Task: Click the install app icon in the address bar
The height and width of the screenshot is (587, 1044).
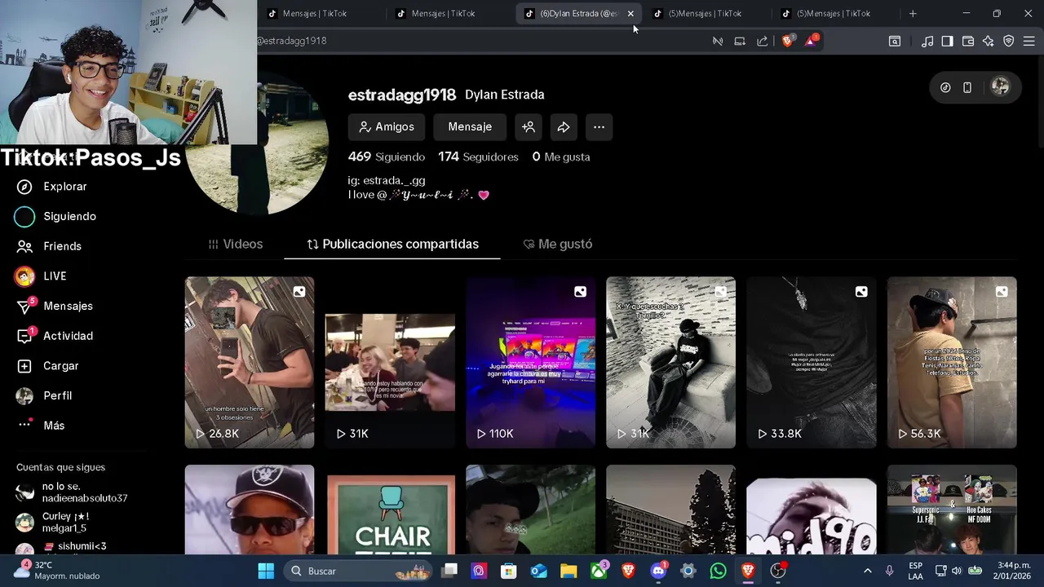Action: click(x=740, y=41)
